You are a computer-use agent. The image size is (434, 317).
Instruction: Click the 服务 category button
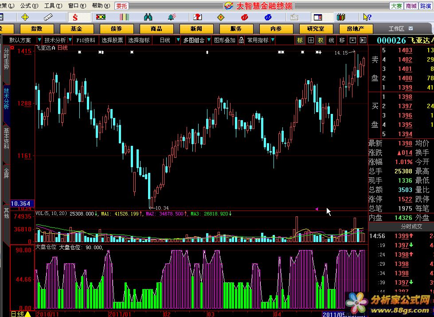pyautogui.click(x=236, y=28)
